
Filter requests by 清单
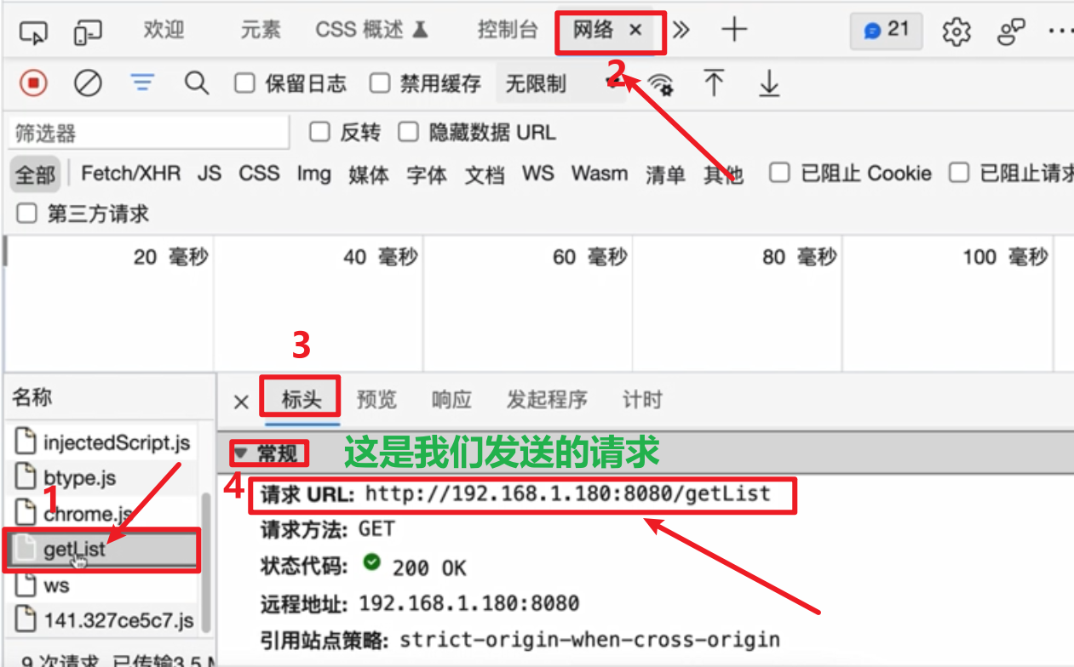[665, 174]
